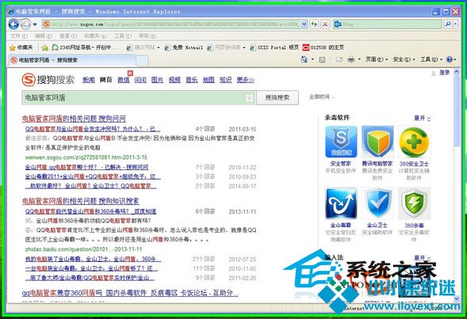
Task: Open the recent pages dropdown beside Forward
Action: (x=35, y=25)
